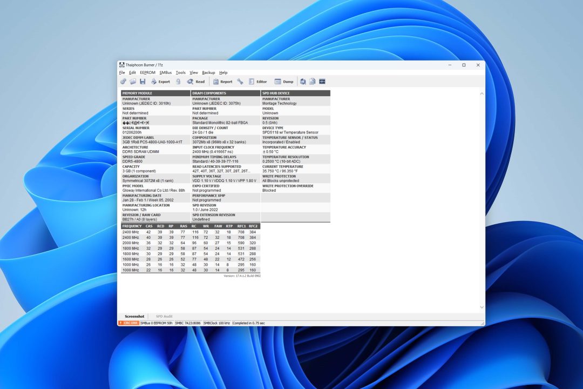This screenshot has width=583, height=389.
Task: Click the orange CRC ERR status indicator
Action: pos(128,323)
